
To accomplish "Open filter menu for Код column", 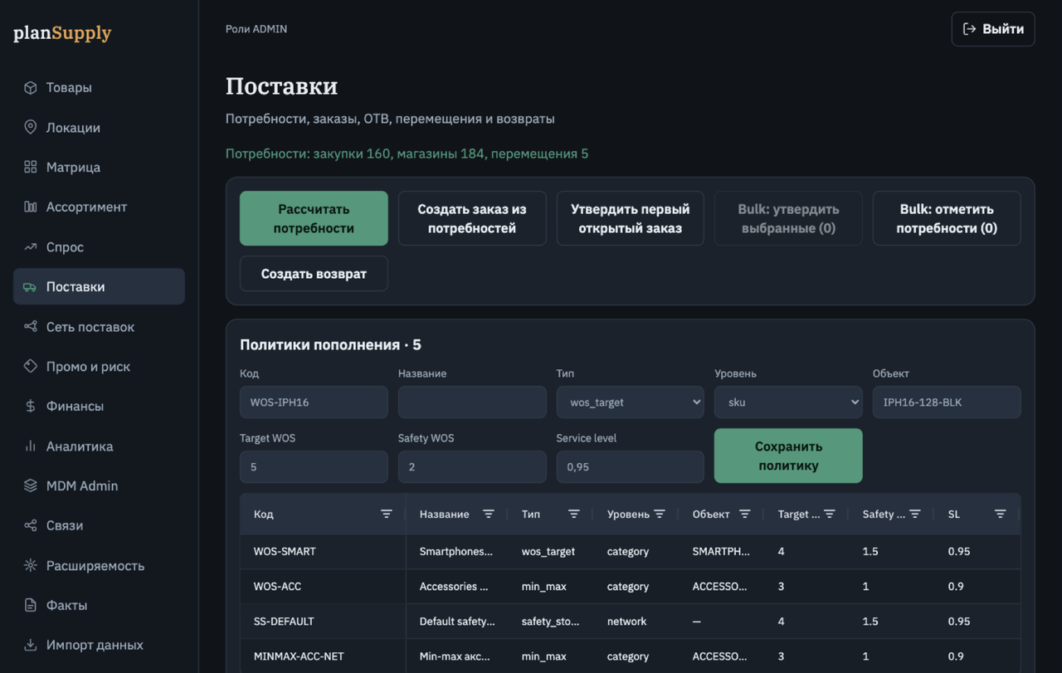I will (386, 514).
